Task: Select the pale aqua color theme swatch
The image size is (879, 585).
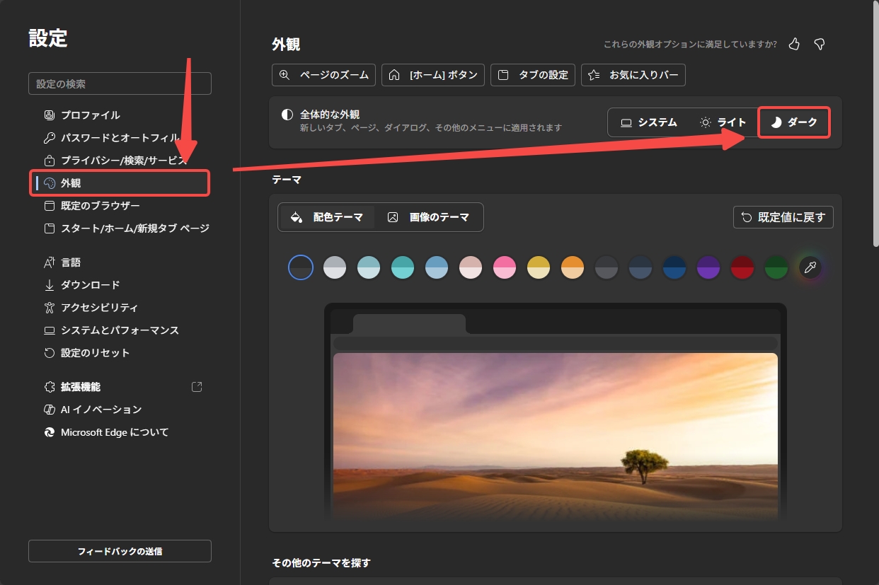Action: [369, 267]
